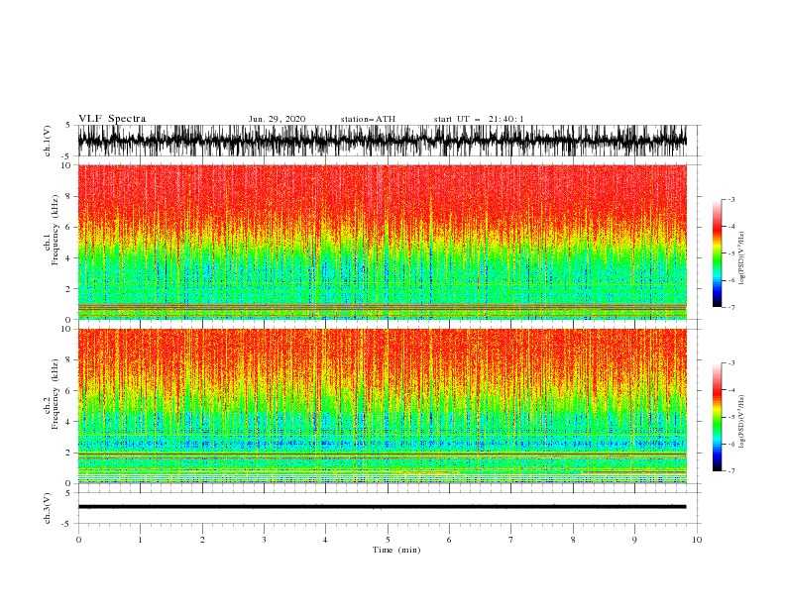Click the "VLF Spectra" title text
785x606 pixels.
tap(112, 119)
